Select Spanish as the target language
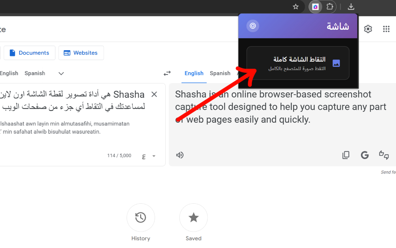Viewport: 396px width, 248px height. click(220, 73)
